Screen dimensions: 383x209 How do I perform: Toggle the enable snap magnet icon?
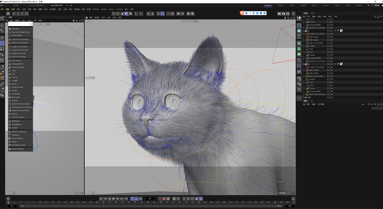148,13
